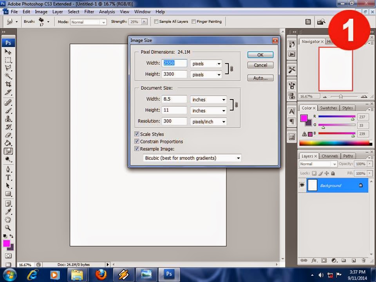Image resolution: width=376 pixels, height=282 pixels.
Task: Click the Navigator zoom slider
Action: tap(340, 97)
